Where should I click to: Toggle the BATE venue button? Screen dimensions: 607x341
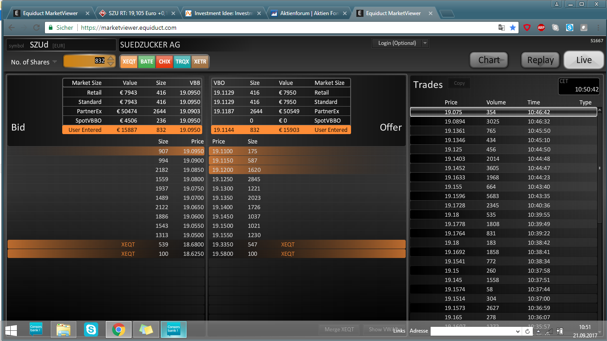[x=147, y=62]
